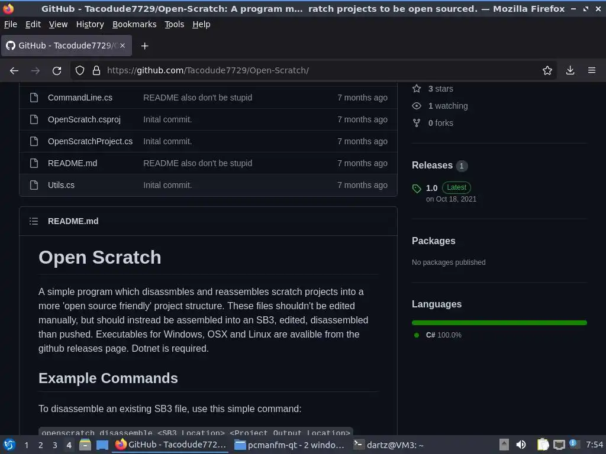Open the tracking protection shield icon
The image size is (606, 454).
pos(80,70)
